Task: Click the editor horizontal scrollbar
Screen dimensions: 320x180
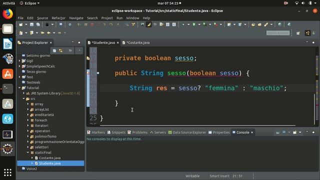Action: [197, 125]
